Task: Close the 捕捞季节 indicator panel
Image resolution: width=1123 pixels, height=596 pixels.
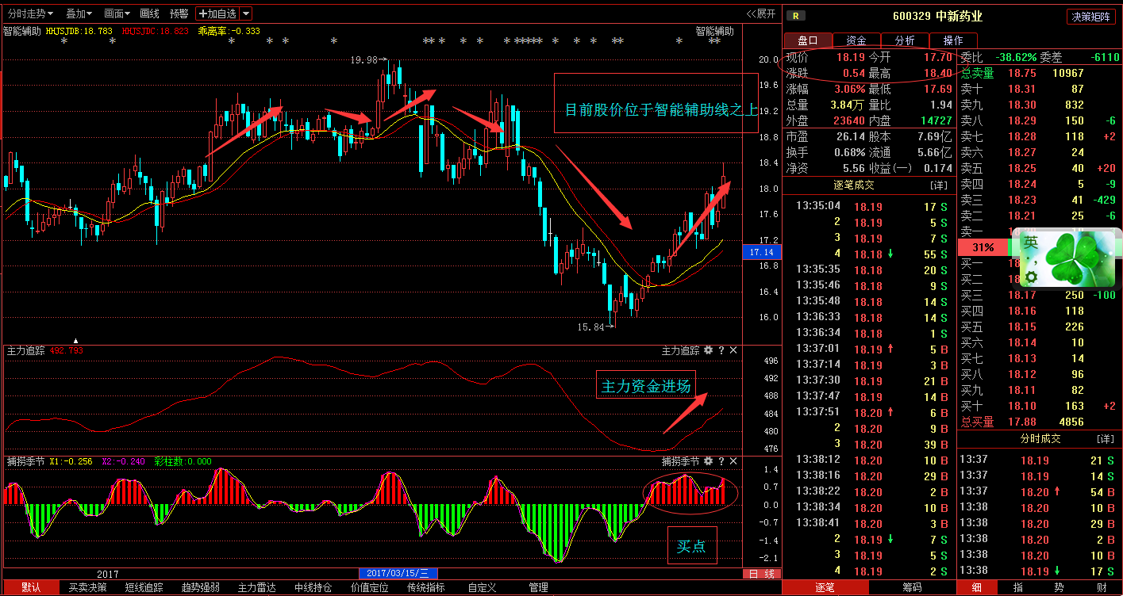Action: coord(733,460)
